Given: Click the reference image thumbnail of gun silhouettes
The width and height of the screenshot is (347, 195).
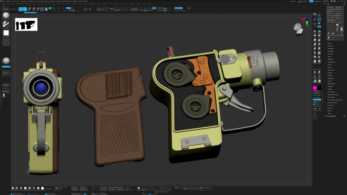Looking at the screenshot, I should (26, 24).
